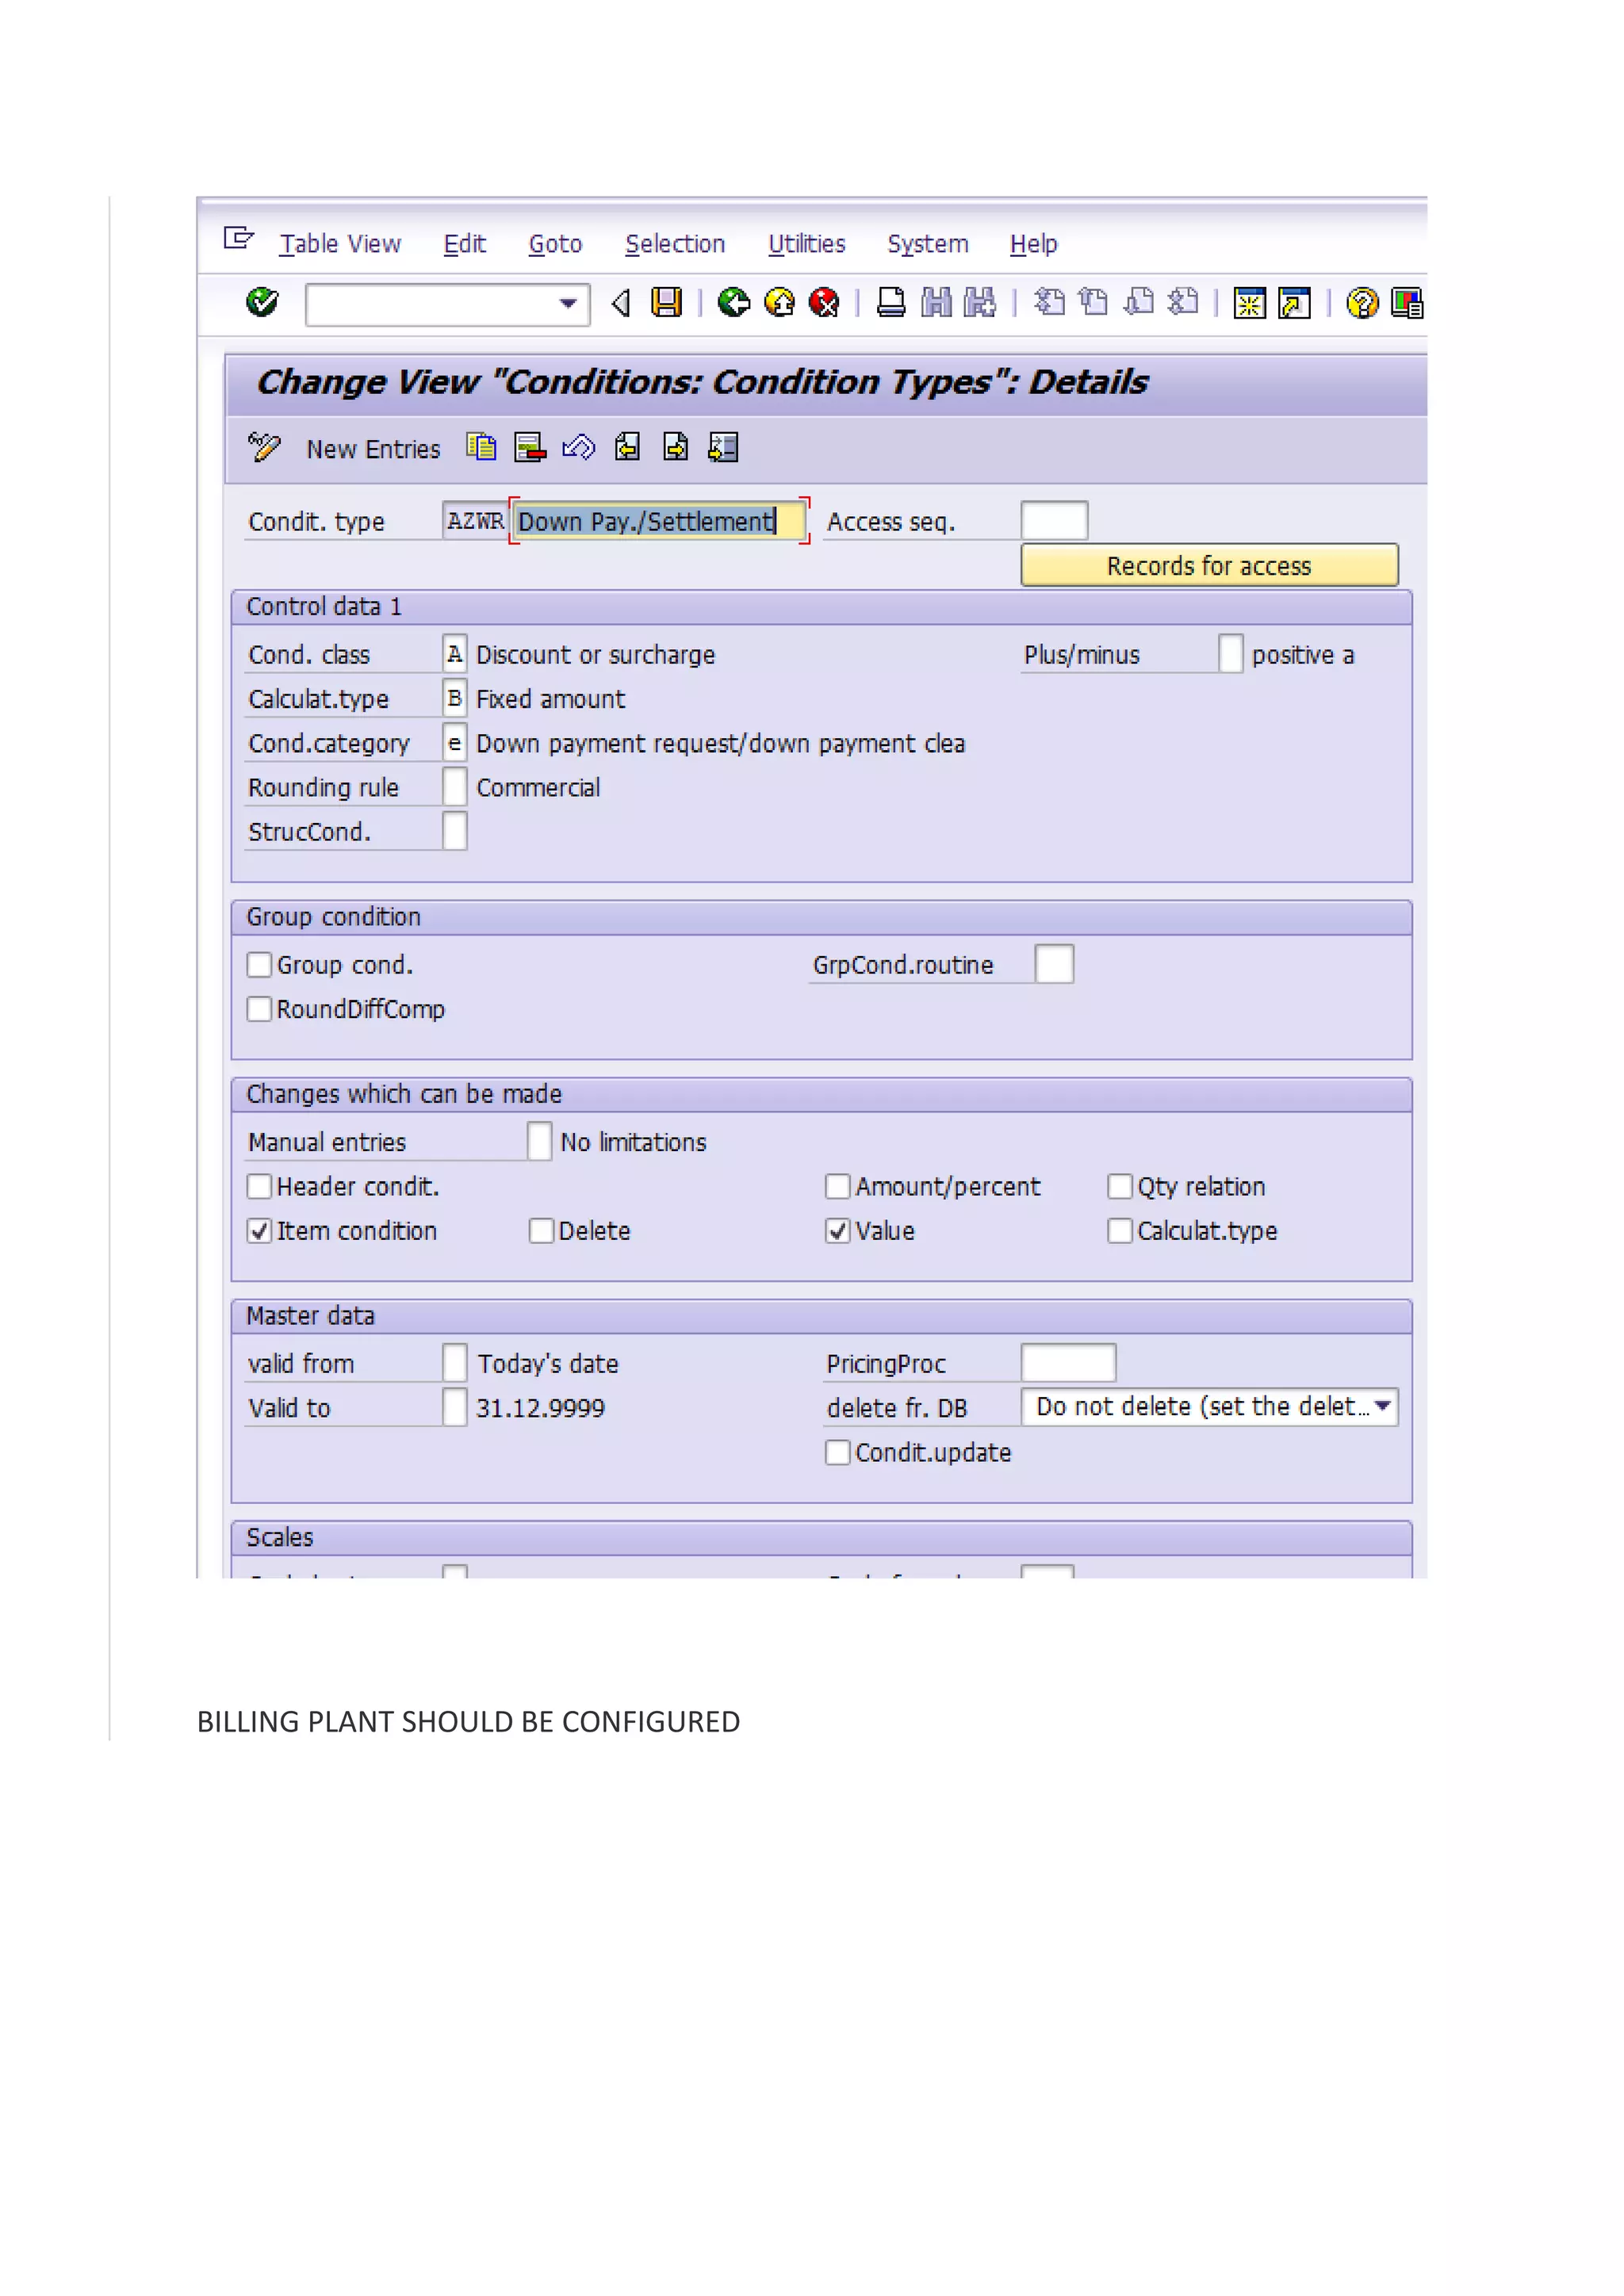Check the Delete checkbox
This screenshot has height=2296, width=1624.
541,1231
